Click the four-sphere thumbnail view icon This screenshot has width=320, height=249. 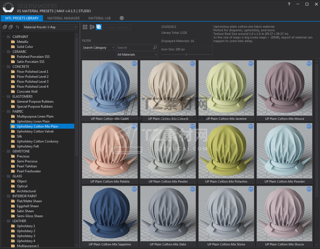coord(85,27)
